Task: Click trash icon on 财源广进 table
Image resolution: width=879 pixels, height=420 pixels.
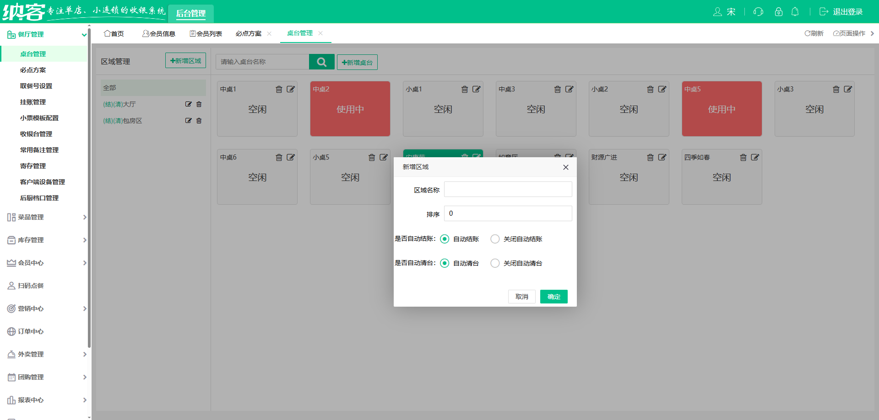Action: click(x=650, y=157)
